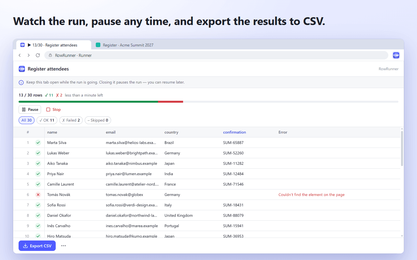Open the RowRunner extension icon in the toolbar
The image size is (417, 260).
(396, 55)
